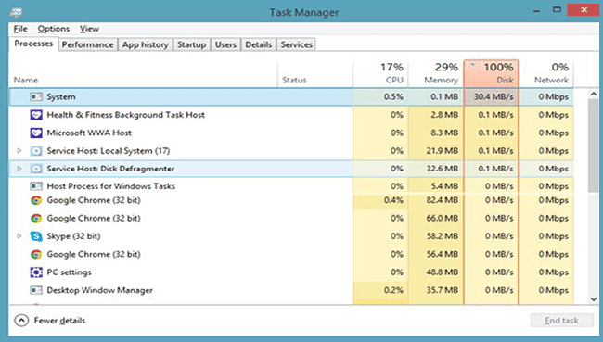Open the File menu
Viewport: 603px width, 342px height.
tap(20, 29)
